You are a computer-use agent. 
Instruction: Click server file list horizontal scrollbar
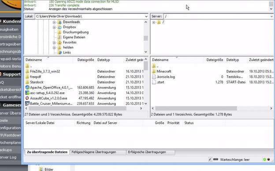[x=196, y=109]
